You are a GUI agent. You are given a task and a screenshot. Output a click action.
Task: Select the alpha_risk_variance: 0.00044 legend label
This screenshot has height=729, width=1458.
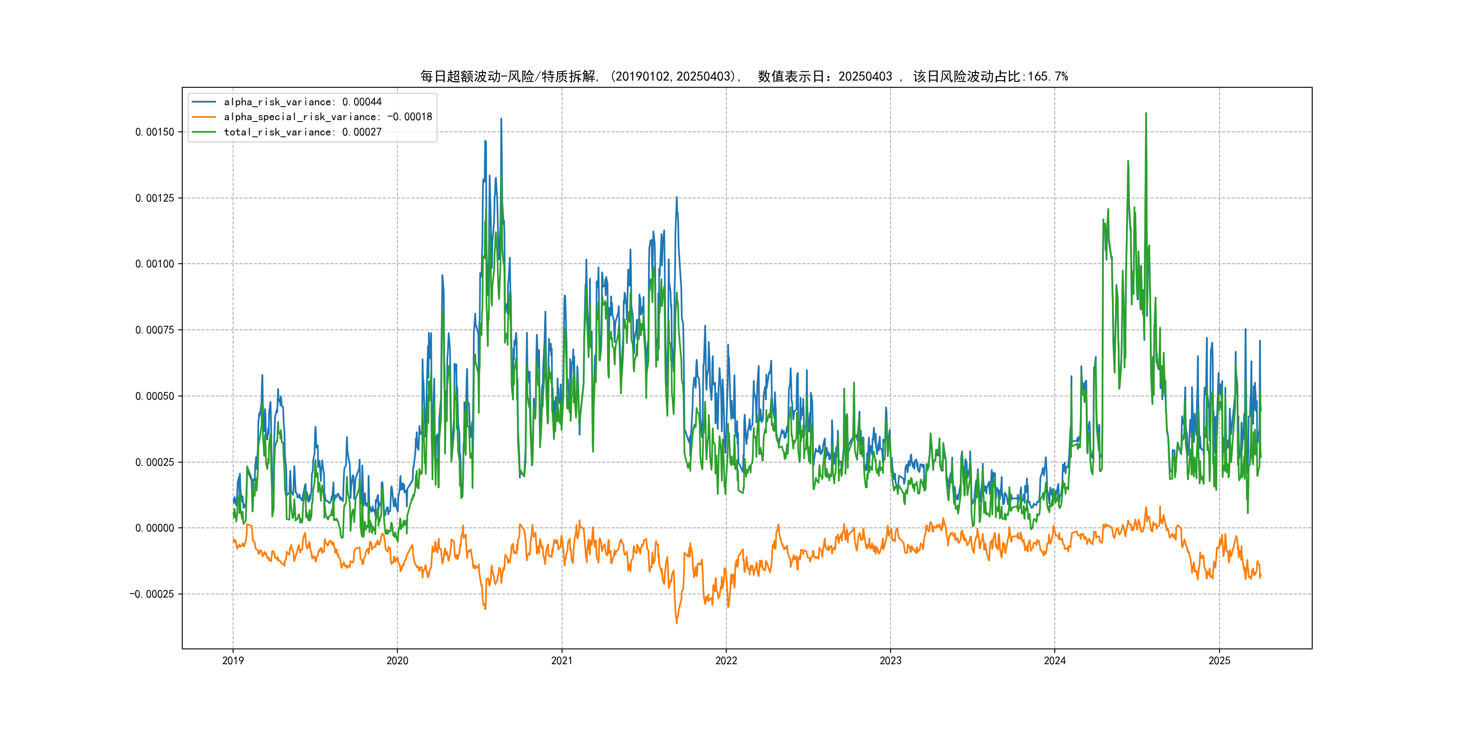[303, 102]
